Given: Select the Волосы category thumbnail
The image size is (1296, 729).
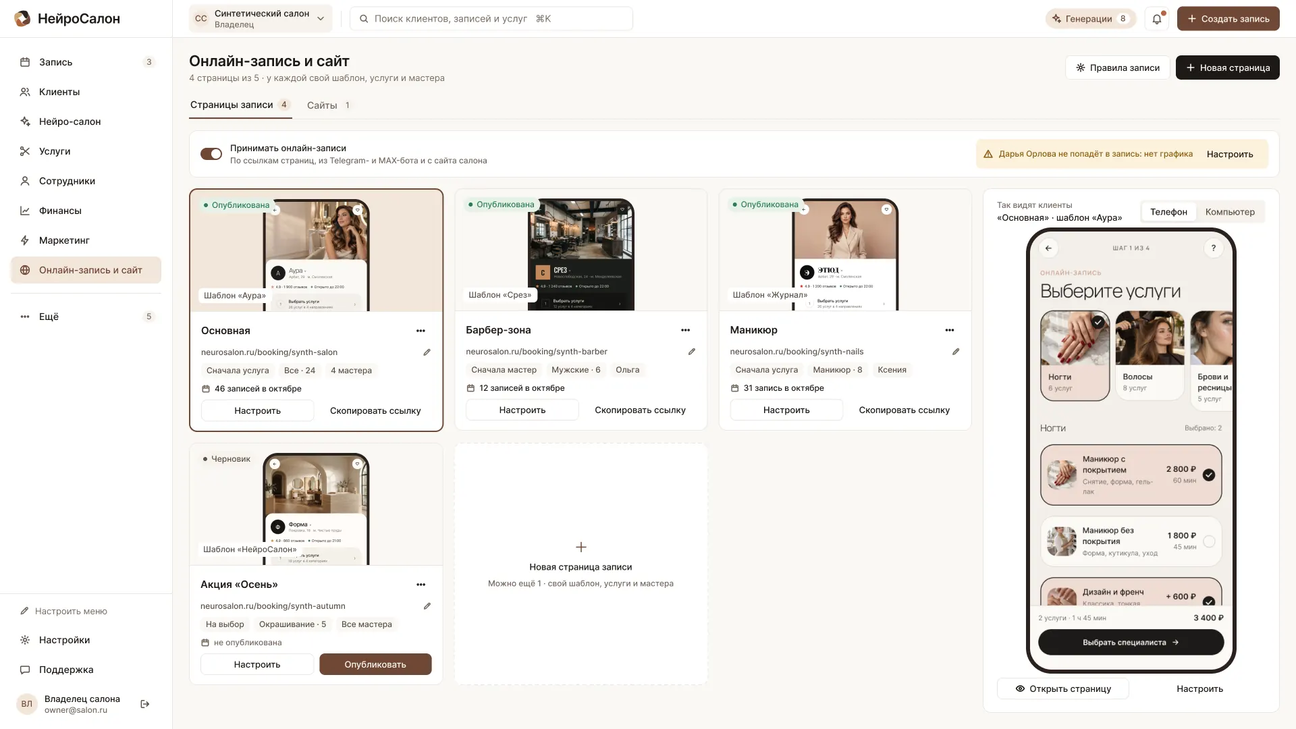Looking at the screenshot, I should coord(1150,355).
